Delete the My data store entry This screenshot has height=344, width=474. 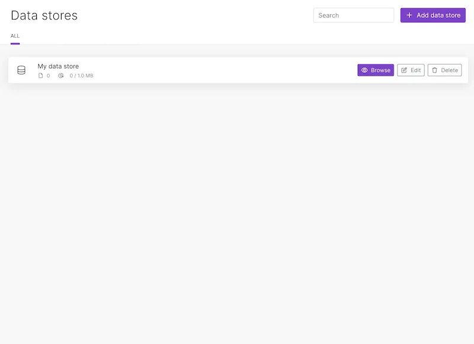coord(444,70)
